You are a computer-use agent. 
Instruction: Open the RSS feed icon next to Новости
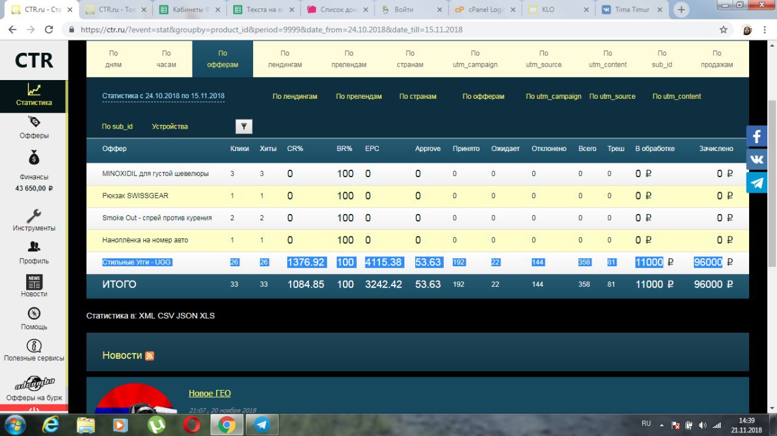click(149, 356)
